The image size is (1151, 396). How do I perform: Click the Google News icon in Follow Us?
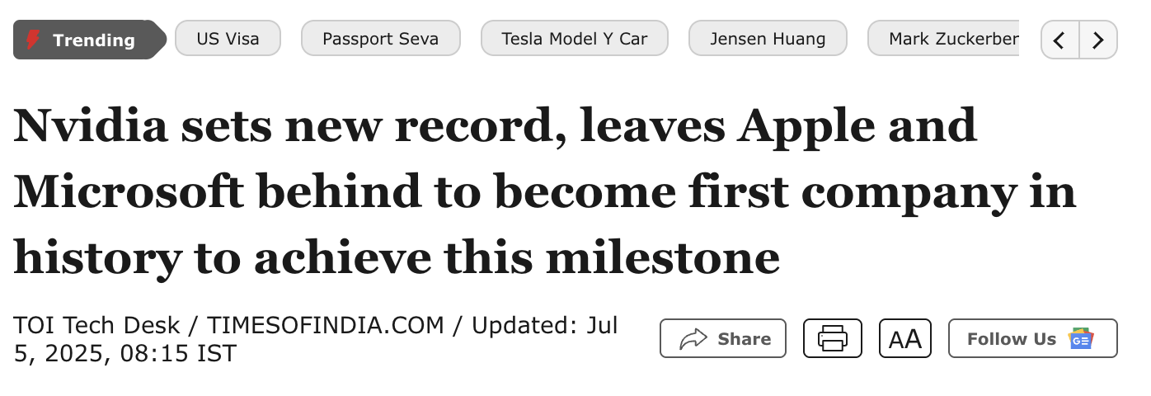click(x=1081, y=339)
